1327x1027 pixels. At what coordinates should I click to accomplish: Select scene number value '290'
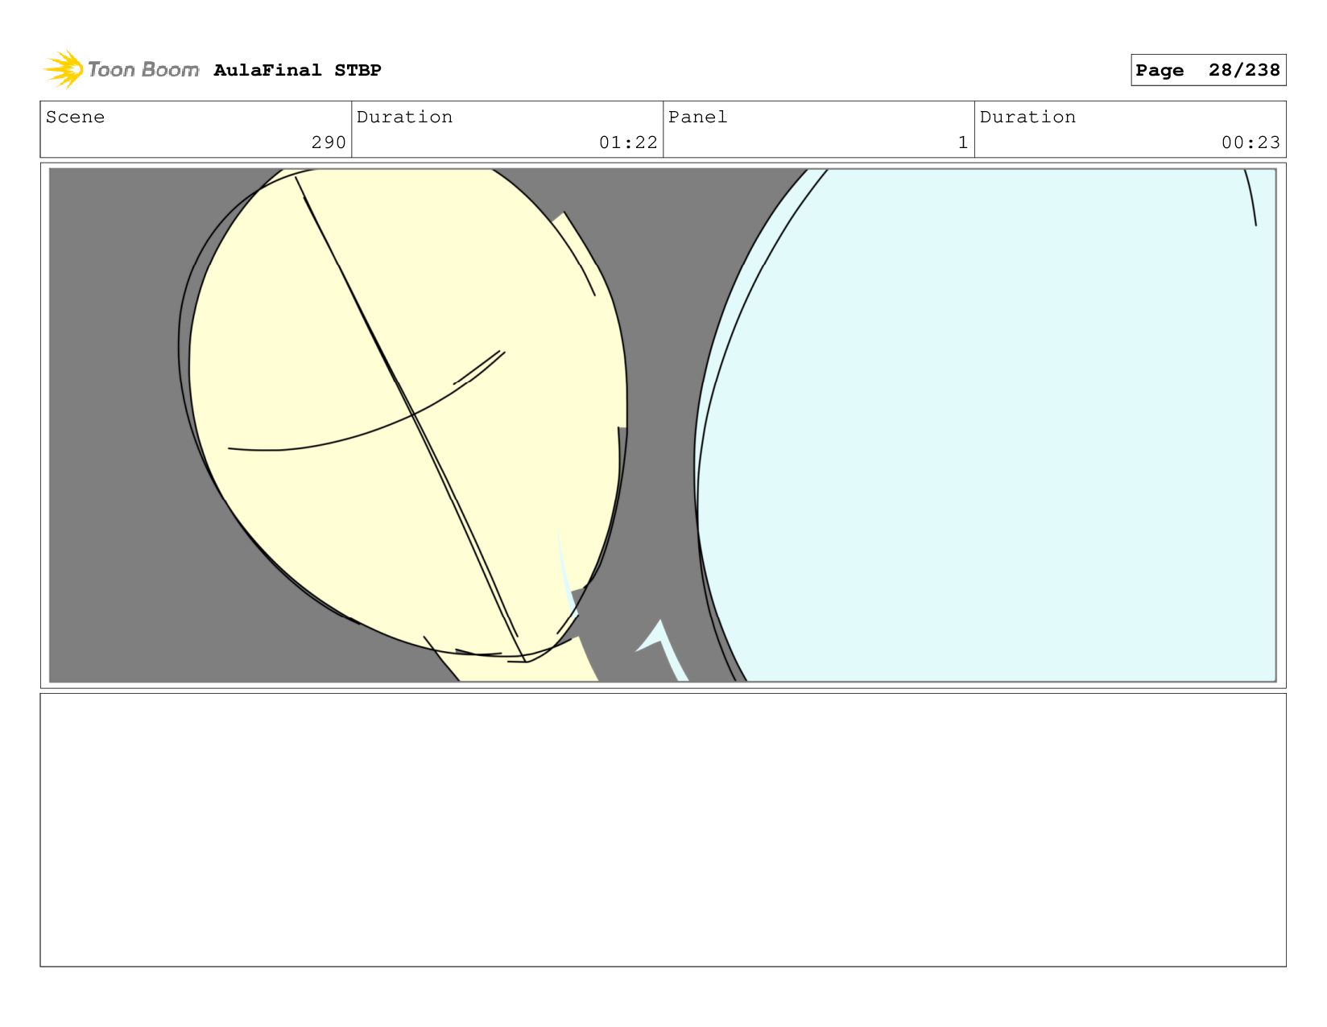329,142
